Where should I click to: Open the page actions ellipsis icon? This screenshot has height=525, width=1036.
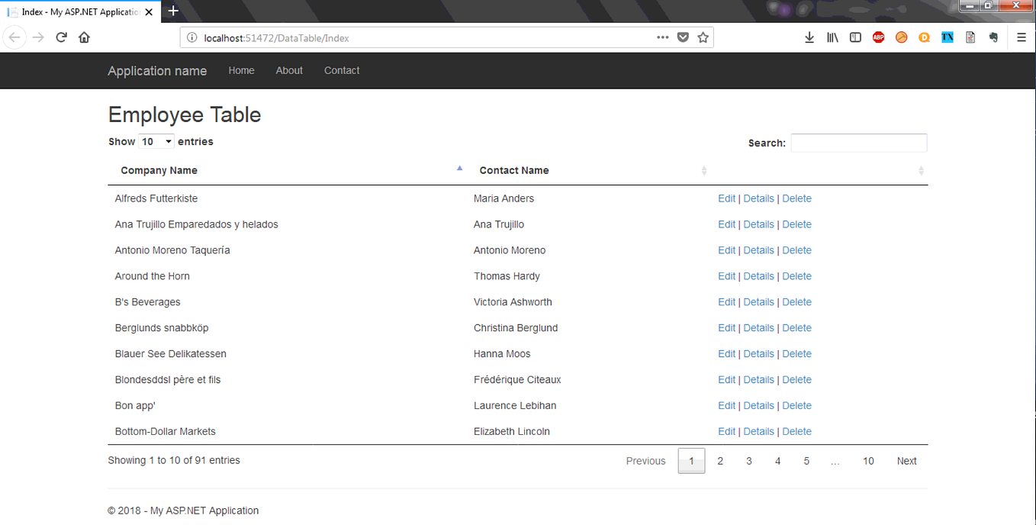point(662,37)
